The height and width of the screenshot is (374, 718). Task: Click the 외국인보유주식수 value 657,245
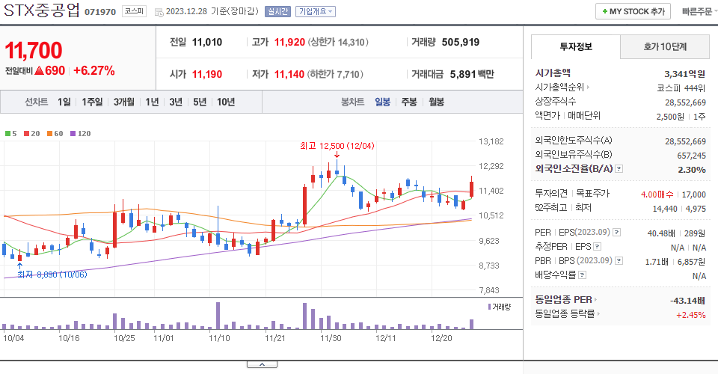[691, 156]
